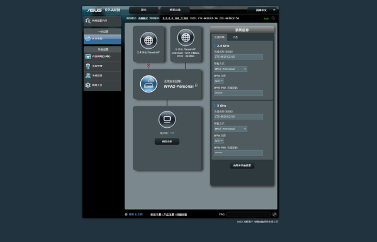
Task: Open the user manual footer link
Action: tap(156, 214)
